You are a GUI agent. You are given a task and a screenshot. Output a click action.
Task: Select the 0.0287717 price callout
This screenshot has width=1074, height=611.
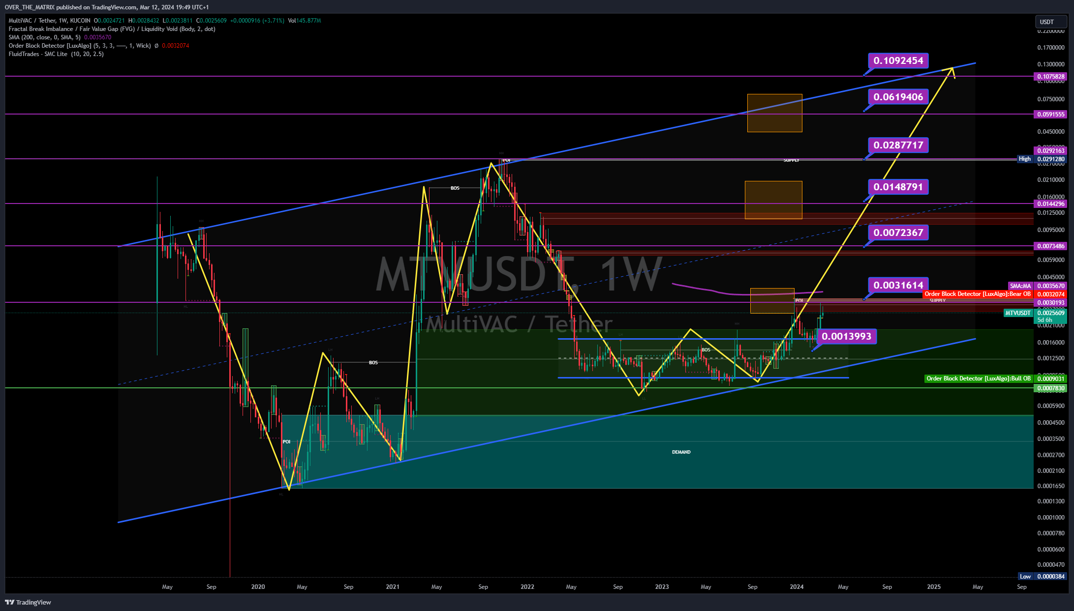(x=898, y=145)
